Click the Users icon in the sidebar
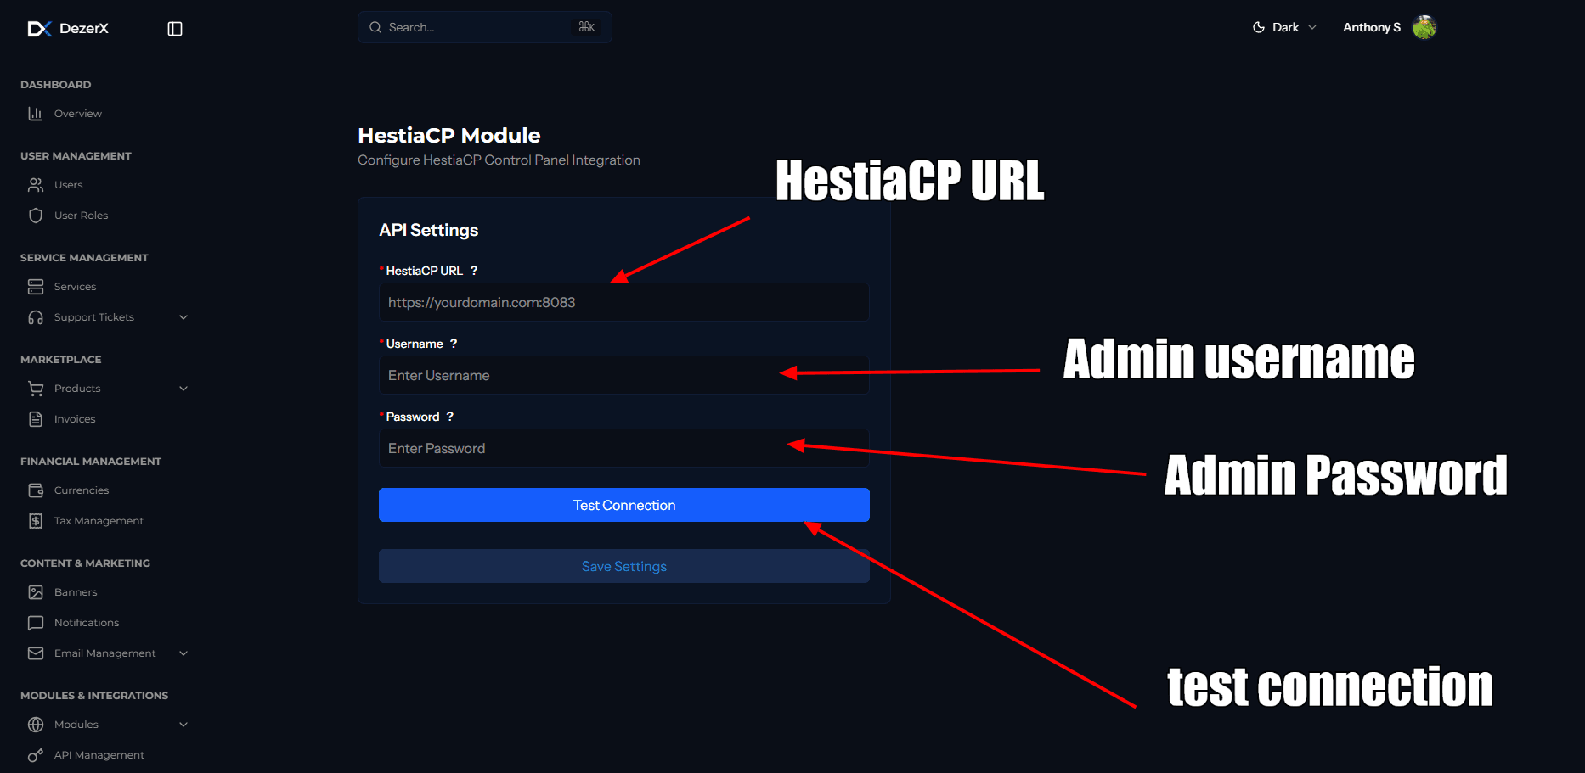This screenshot has width=1585, height=773. (x=36, y=184)
